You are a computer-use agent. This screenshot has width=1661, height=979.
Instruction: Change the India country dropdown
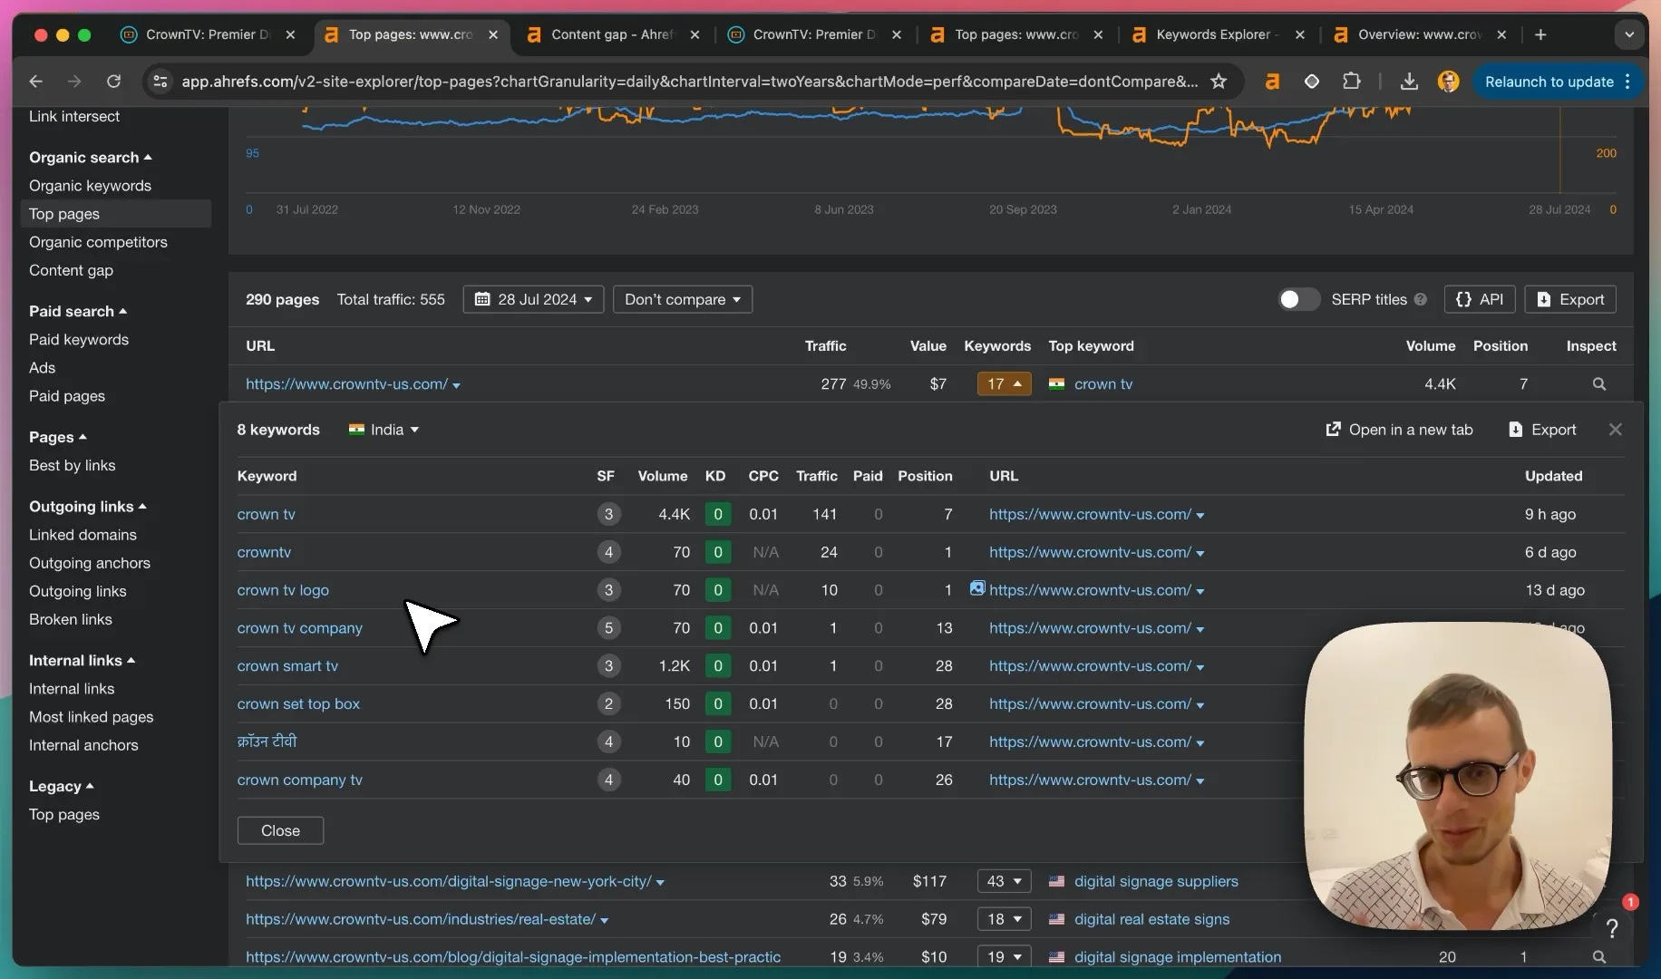click(x=384, y=430)
